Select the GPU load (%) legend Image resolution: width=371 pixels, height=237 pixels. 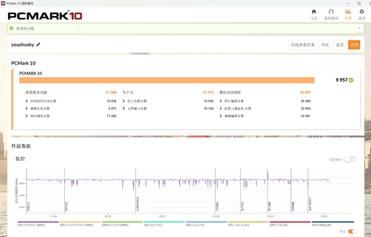click(x=290, y=224)
